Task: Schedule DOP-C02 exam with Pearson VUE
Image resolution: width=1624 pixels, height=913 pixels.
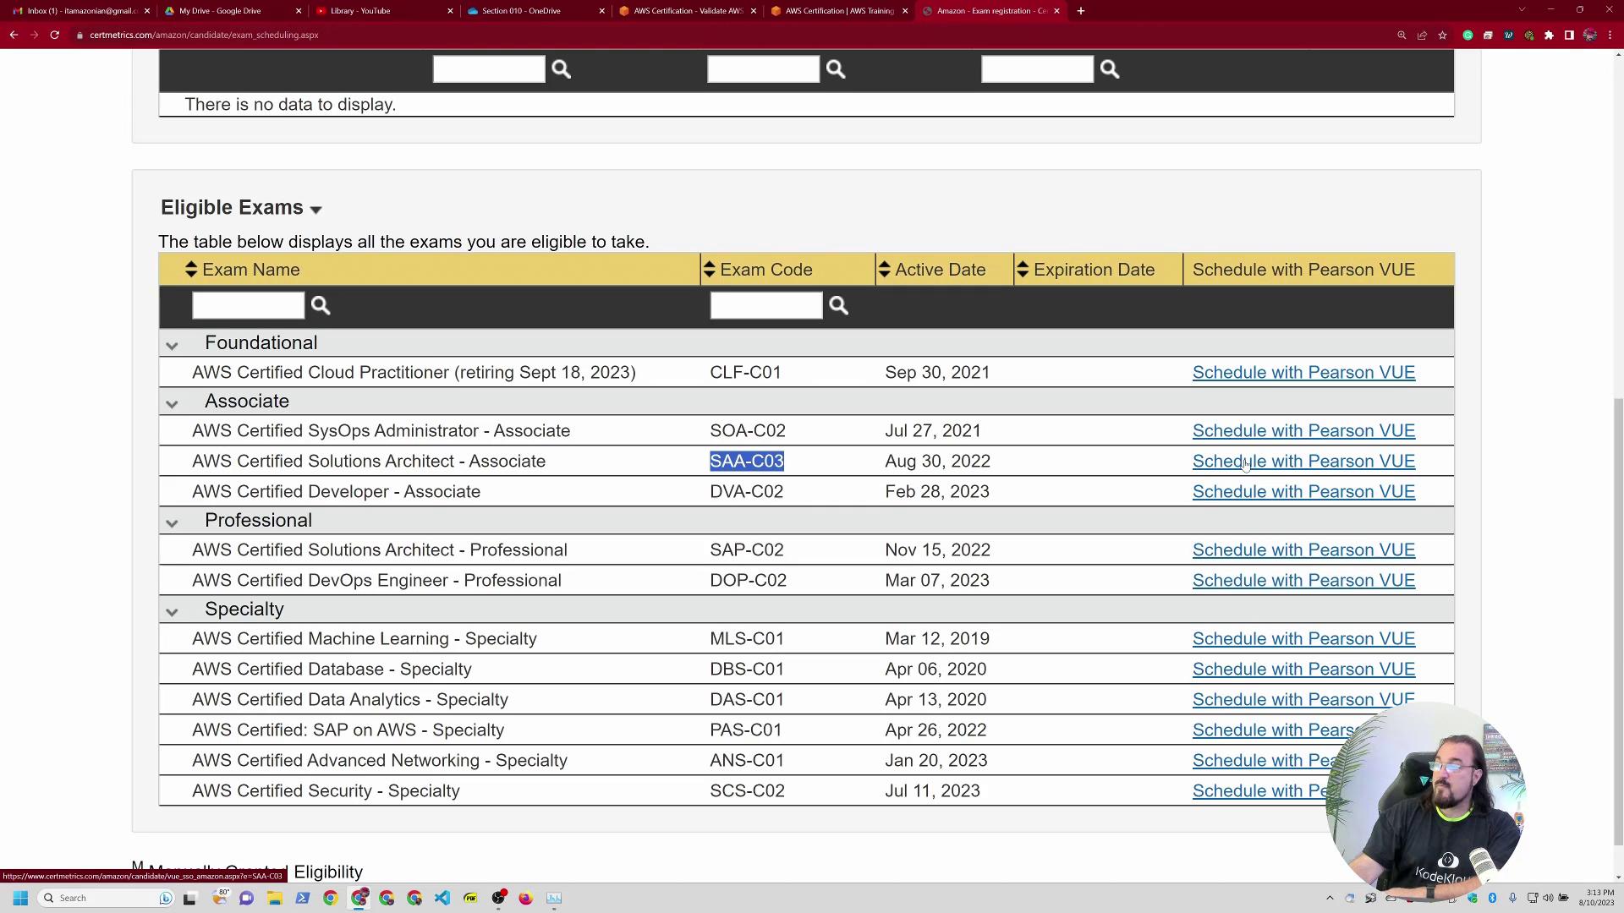Action: [1303, 581]
